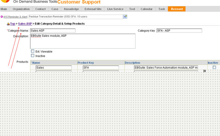Click the breadcrumb home icon beside Top
220x136 pixels.
tap(8, 24)
